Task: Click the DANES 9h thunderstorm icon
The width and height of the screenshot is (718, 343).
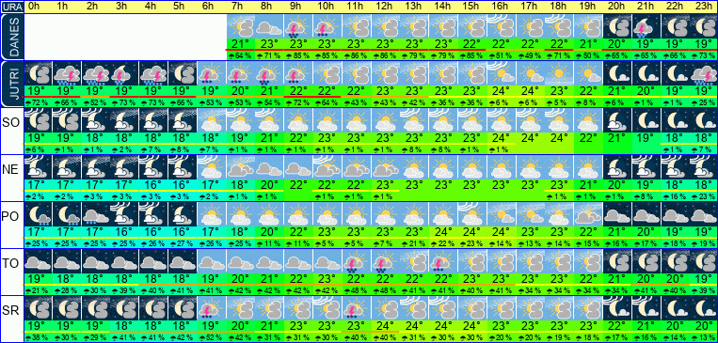Action: coord(297,27)
